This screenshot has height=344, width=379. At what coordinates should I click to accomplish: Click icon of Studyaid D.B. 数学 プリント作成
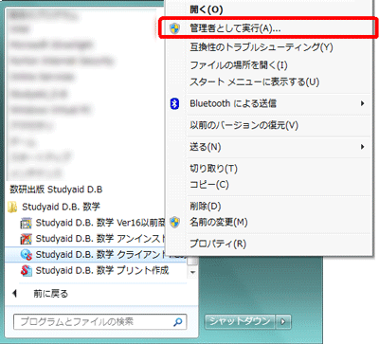[x=26, y=271]
